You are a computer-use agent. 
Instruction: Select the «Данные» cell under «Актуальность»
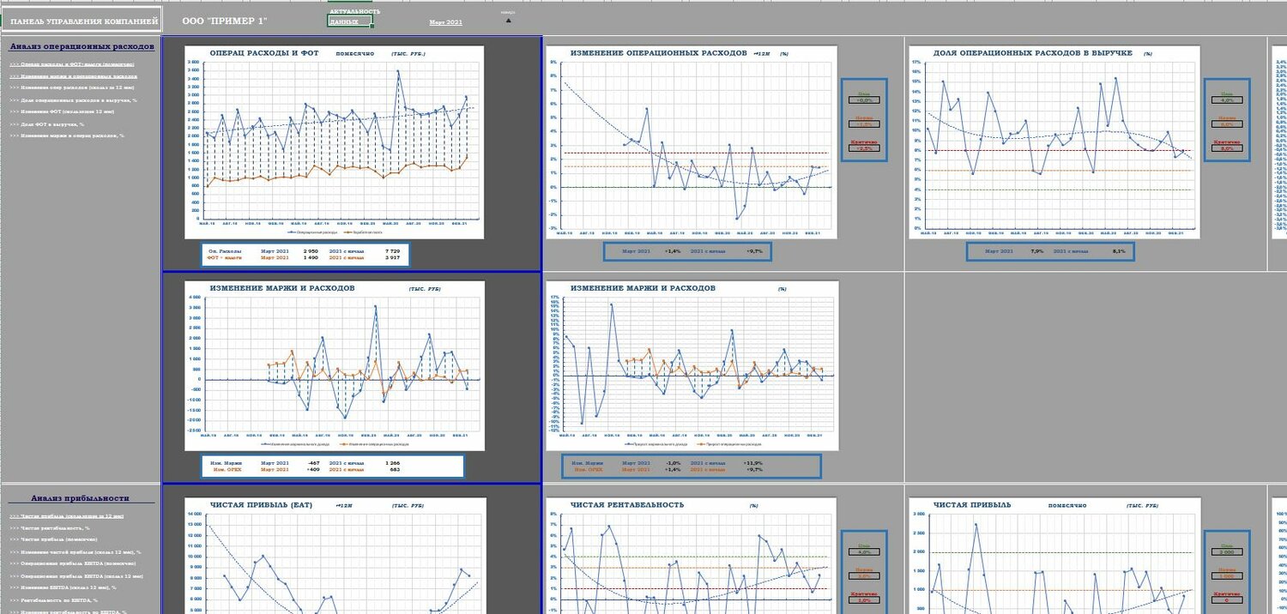point(350,21)
